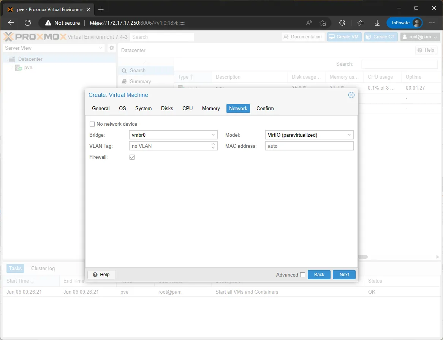Click the Datacenter panel Help button

[426, 50]
